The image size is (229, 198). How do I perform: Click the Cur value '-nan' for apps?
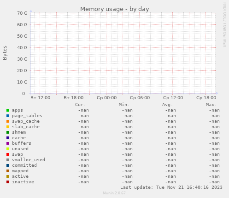click(x=83, y=110)
